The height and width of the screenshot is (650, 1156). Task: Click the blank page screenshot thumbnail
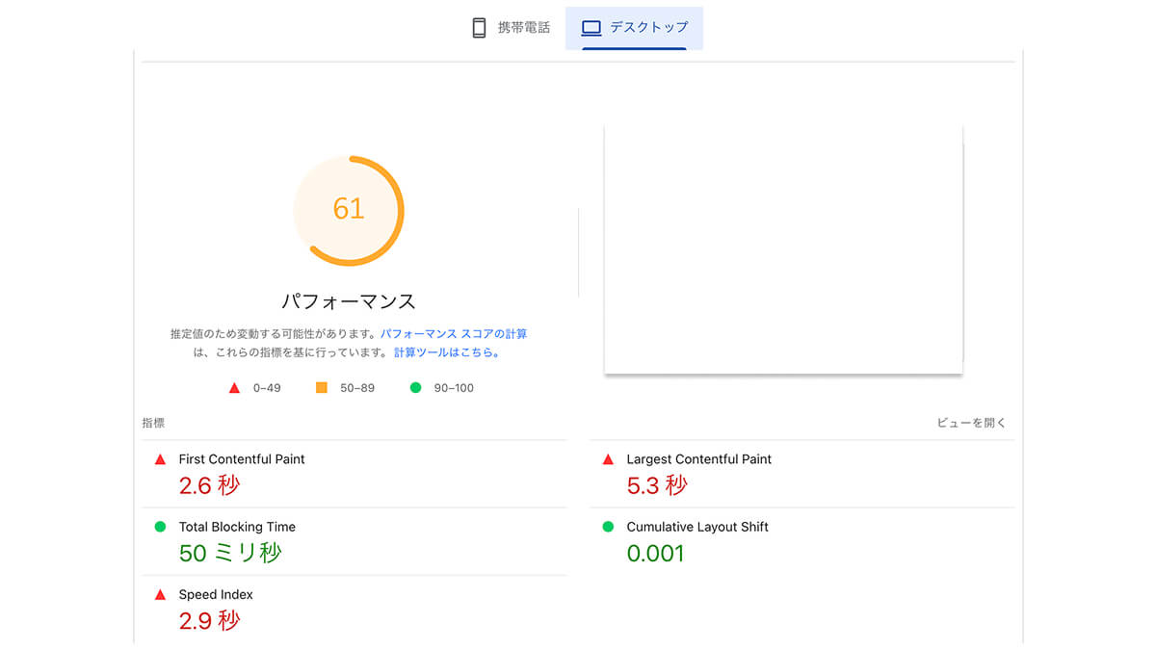(783, 248)
